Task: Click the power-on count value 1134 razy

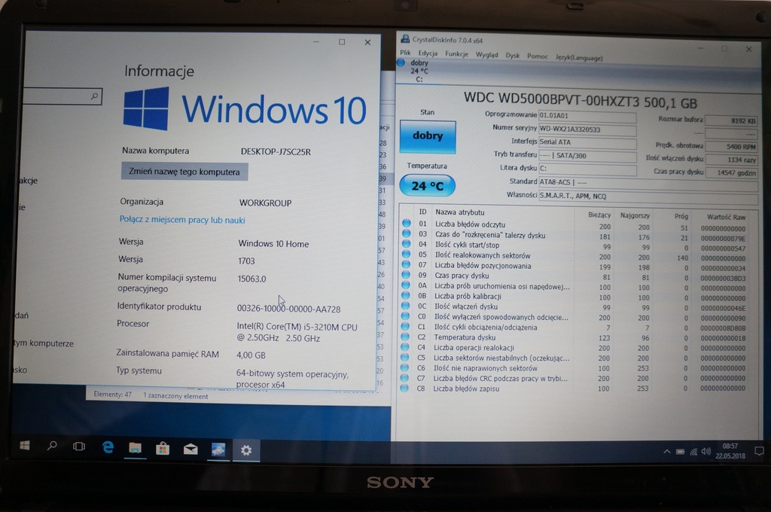Action: tap(731, 160)
